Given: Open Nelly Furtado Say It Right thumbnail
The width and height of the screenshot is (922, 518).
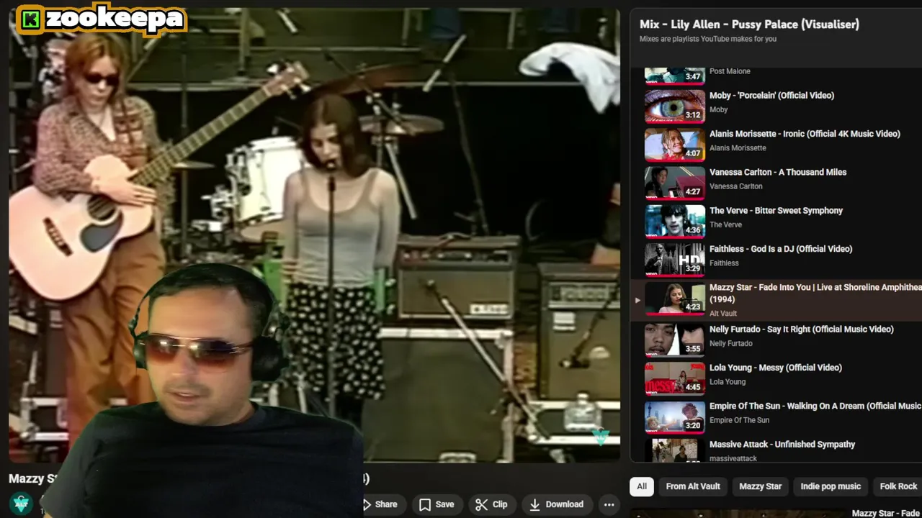Looking at the screenshot, I should click(x=675, y=340).
